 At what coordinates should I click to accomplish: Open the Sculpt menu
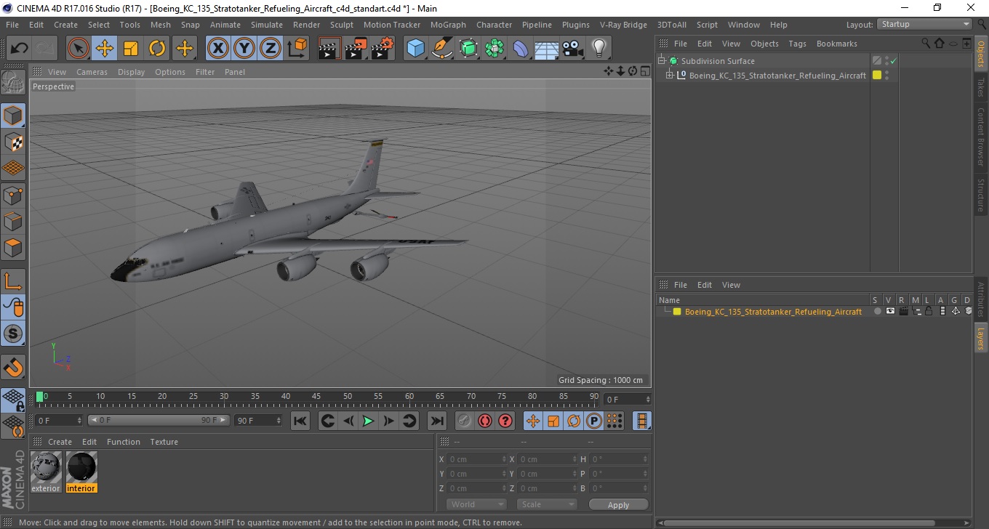click(341, 25)
